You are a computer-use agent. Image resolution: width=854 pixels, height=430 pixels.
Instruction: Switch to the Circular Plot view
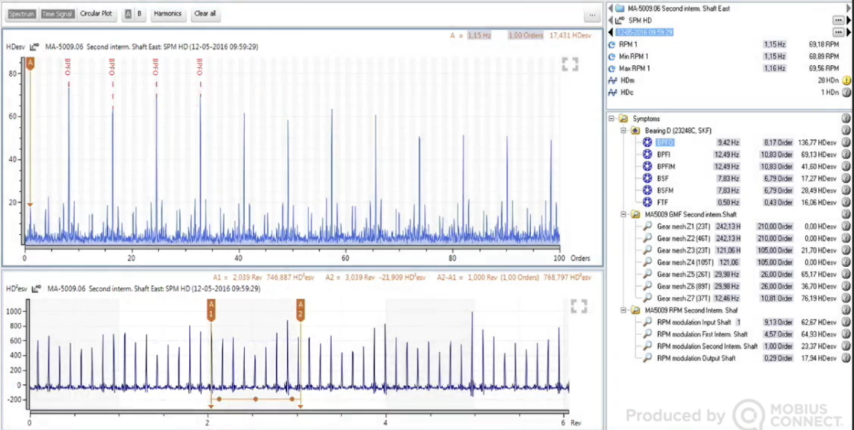point(96,14)
